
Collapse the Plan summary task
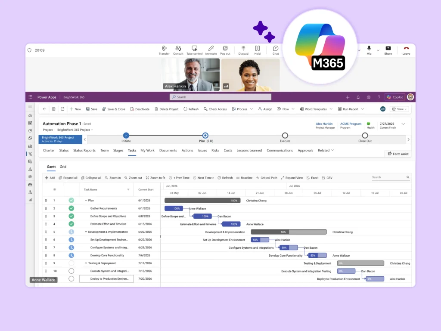click(x=86, y=201)
